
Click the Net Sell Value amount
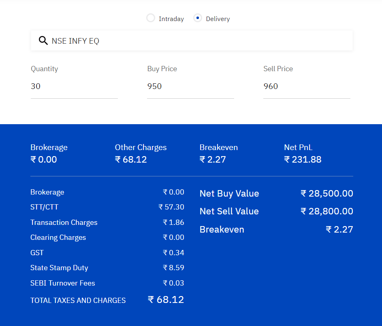click(x=327, y=211)
